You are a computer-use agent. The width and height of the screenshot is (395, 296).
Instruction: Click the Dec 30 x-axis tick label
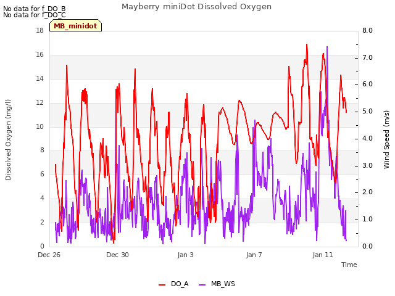[x=117, y=255]
